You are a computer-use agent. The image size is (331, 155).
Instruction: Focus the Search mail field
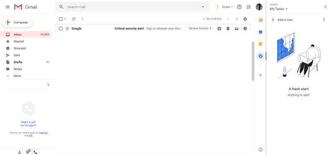click(x=132, y=7)
